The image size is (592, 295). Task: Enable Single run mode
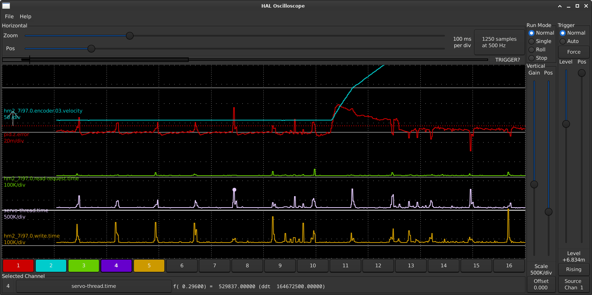pos(532,41)
